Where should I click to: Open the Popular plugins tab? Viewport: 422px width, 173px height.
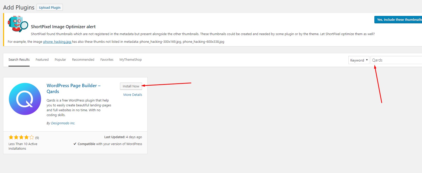(x=60, y=60)
